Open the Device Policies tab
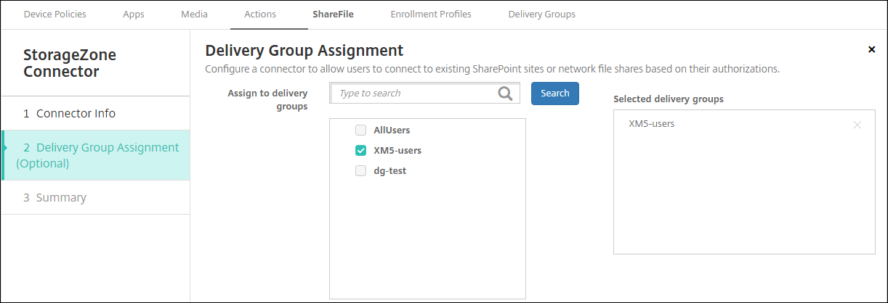Screen dimensions: 888x303 click(x=55, y=14)
